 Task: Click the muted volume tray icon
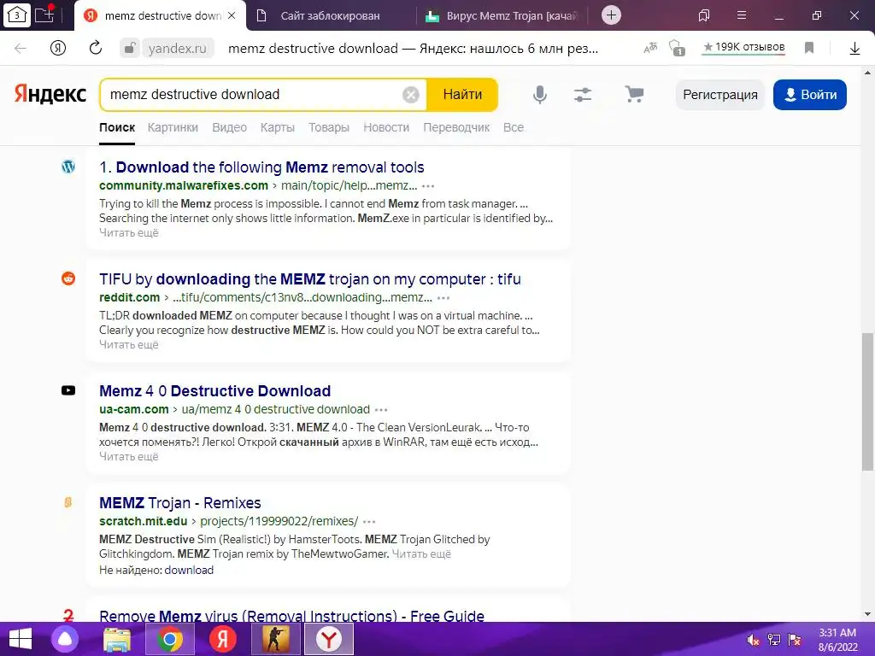754,640
